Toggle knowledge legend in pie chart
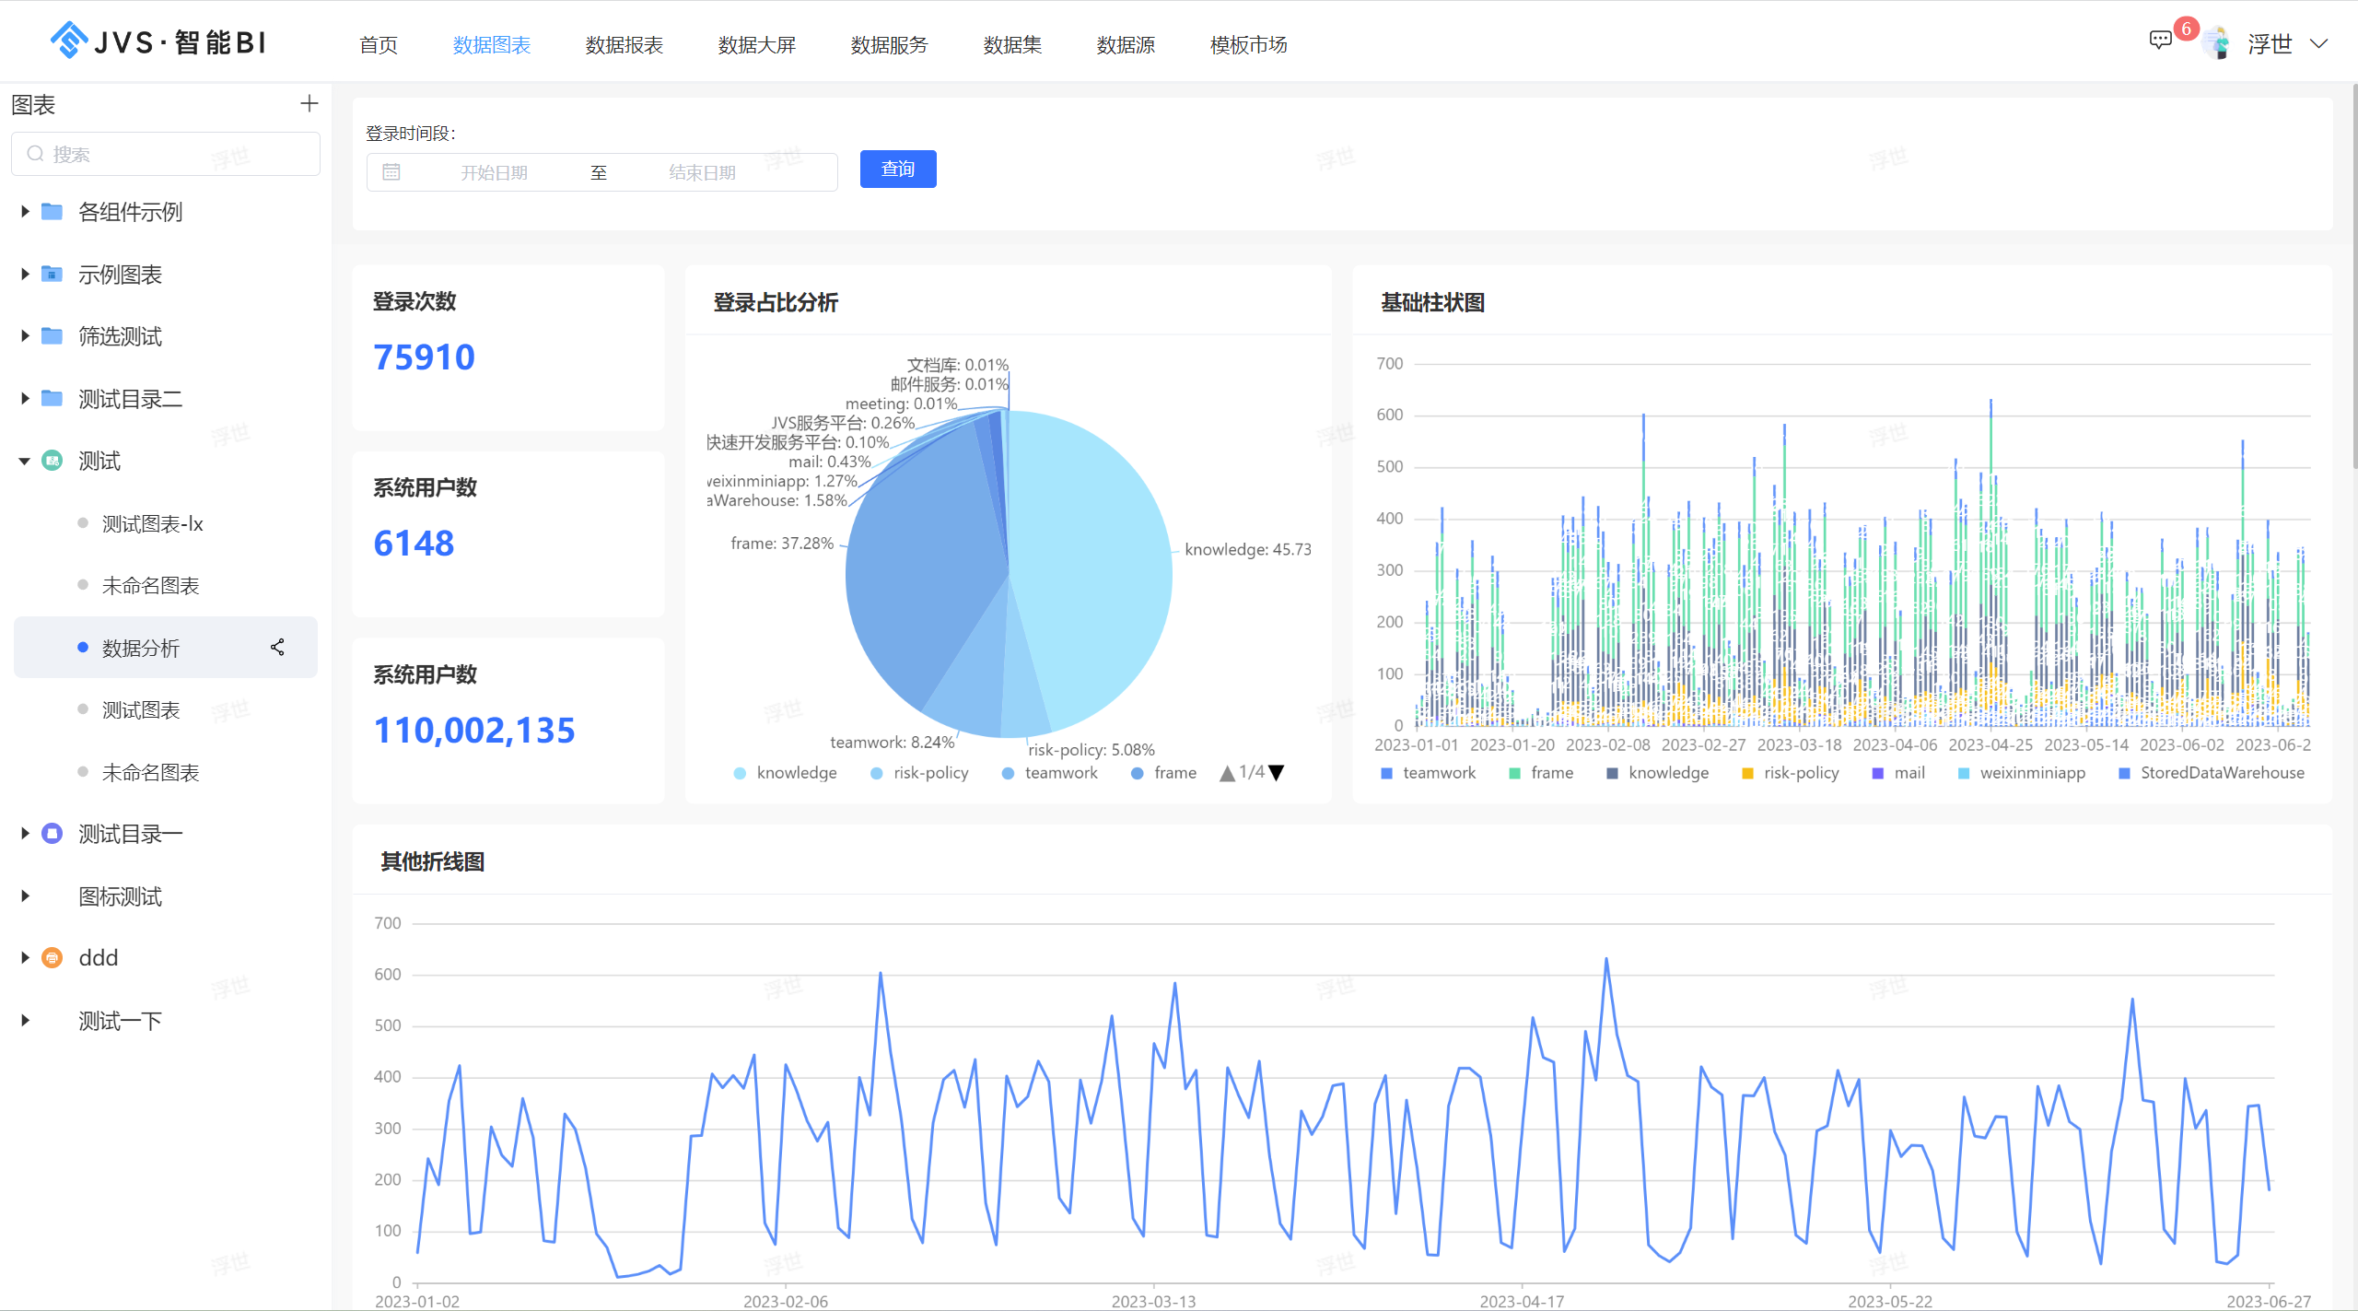Viewport: 2358px width, 1311px height. [786, 773]
